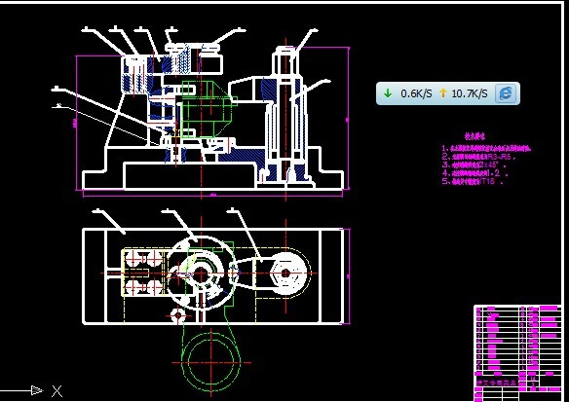Pick the vertical magenta dimension right of front view
Image resolution: width=569 pixels, height=402 pixels.
349,118
